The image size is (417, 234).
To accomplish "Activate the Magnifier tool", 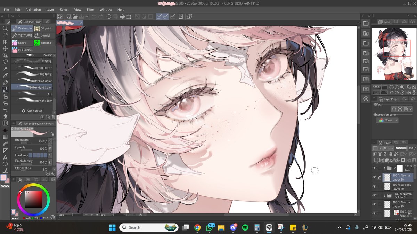I will click(x=5, y=28).
